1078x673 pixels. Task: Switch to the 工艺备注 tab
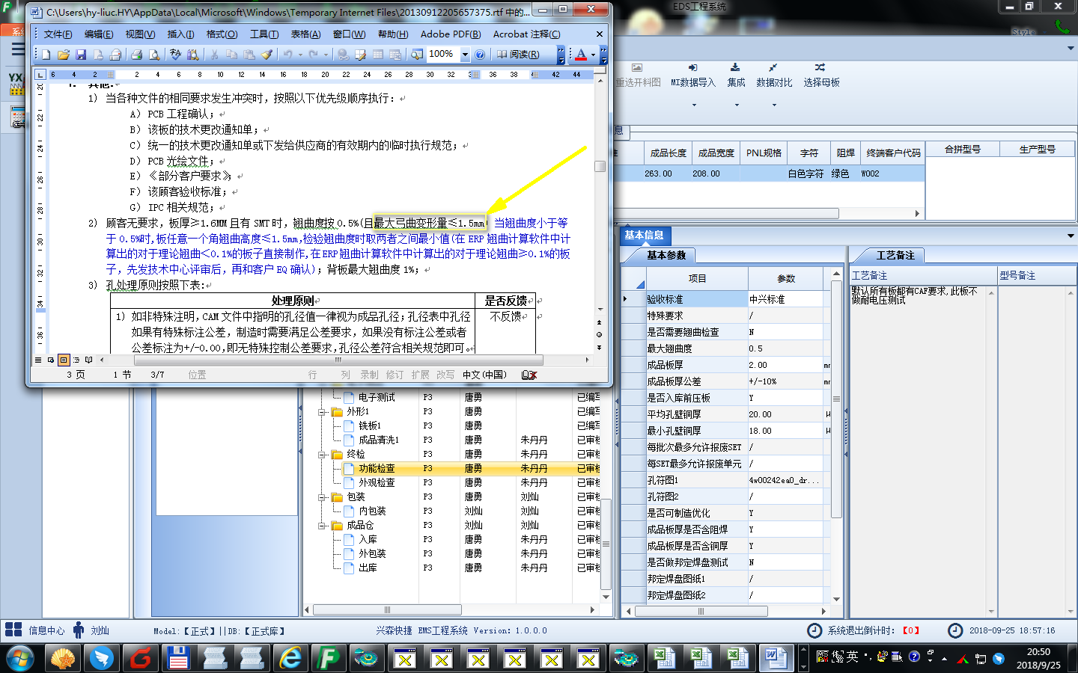tap(895, 256)
